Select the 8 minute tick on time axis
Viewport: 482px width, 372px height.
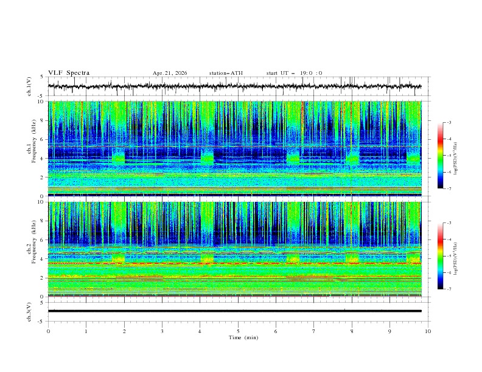click(352, 331)
